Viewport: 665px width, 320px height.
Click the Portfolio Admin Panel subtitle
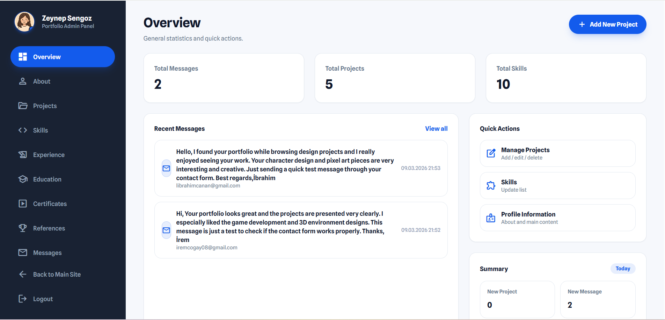[68, 26]
